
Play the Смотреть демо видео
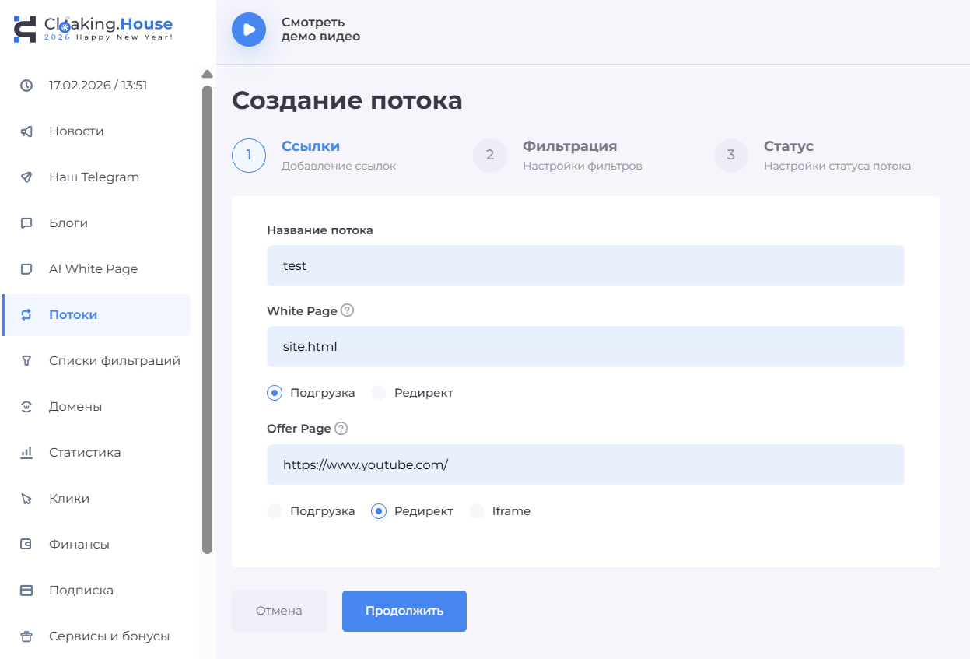(x=248, y=30)
